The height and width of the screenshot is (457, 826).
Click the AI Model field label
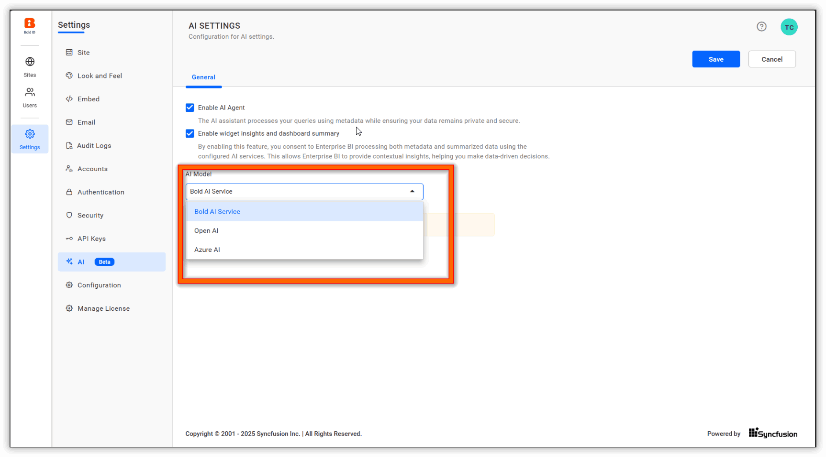tap(199, 174)
